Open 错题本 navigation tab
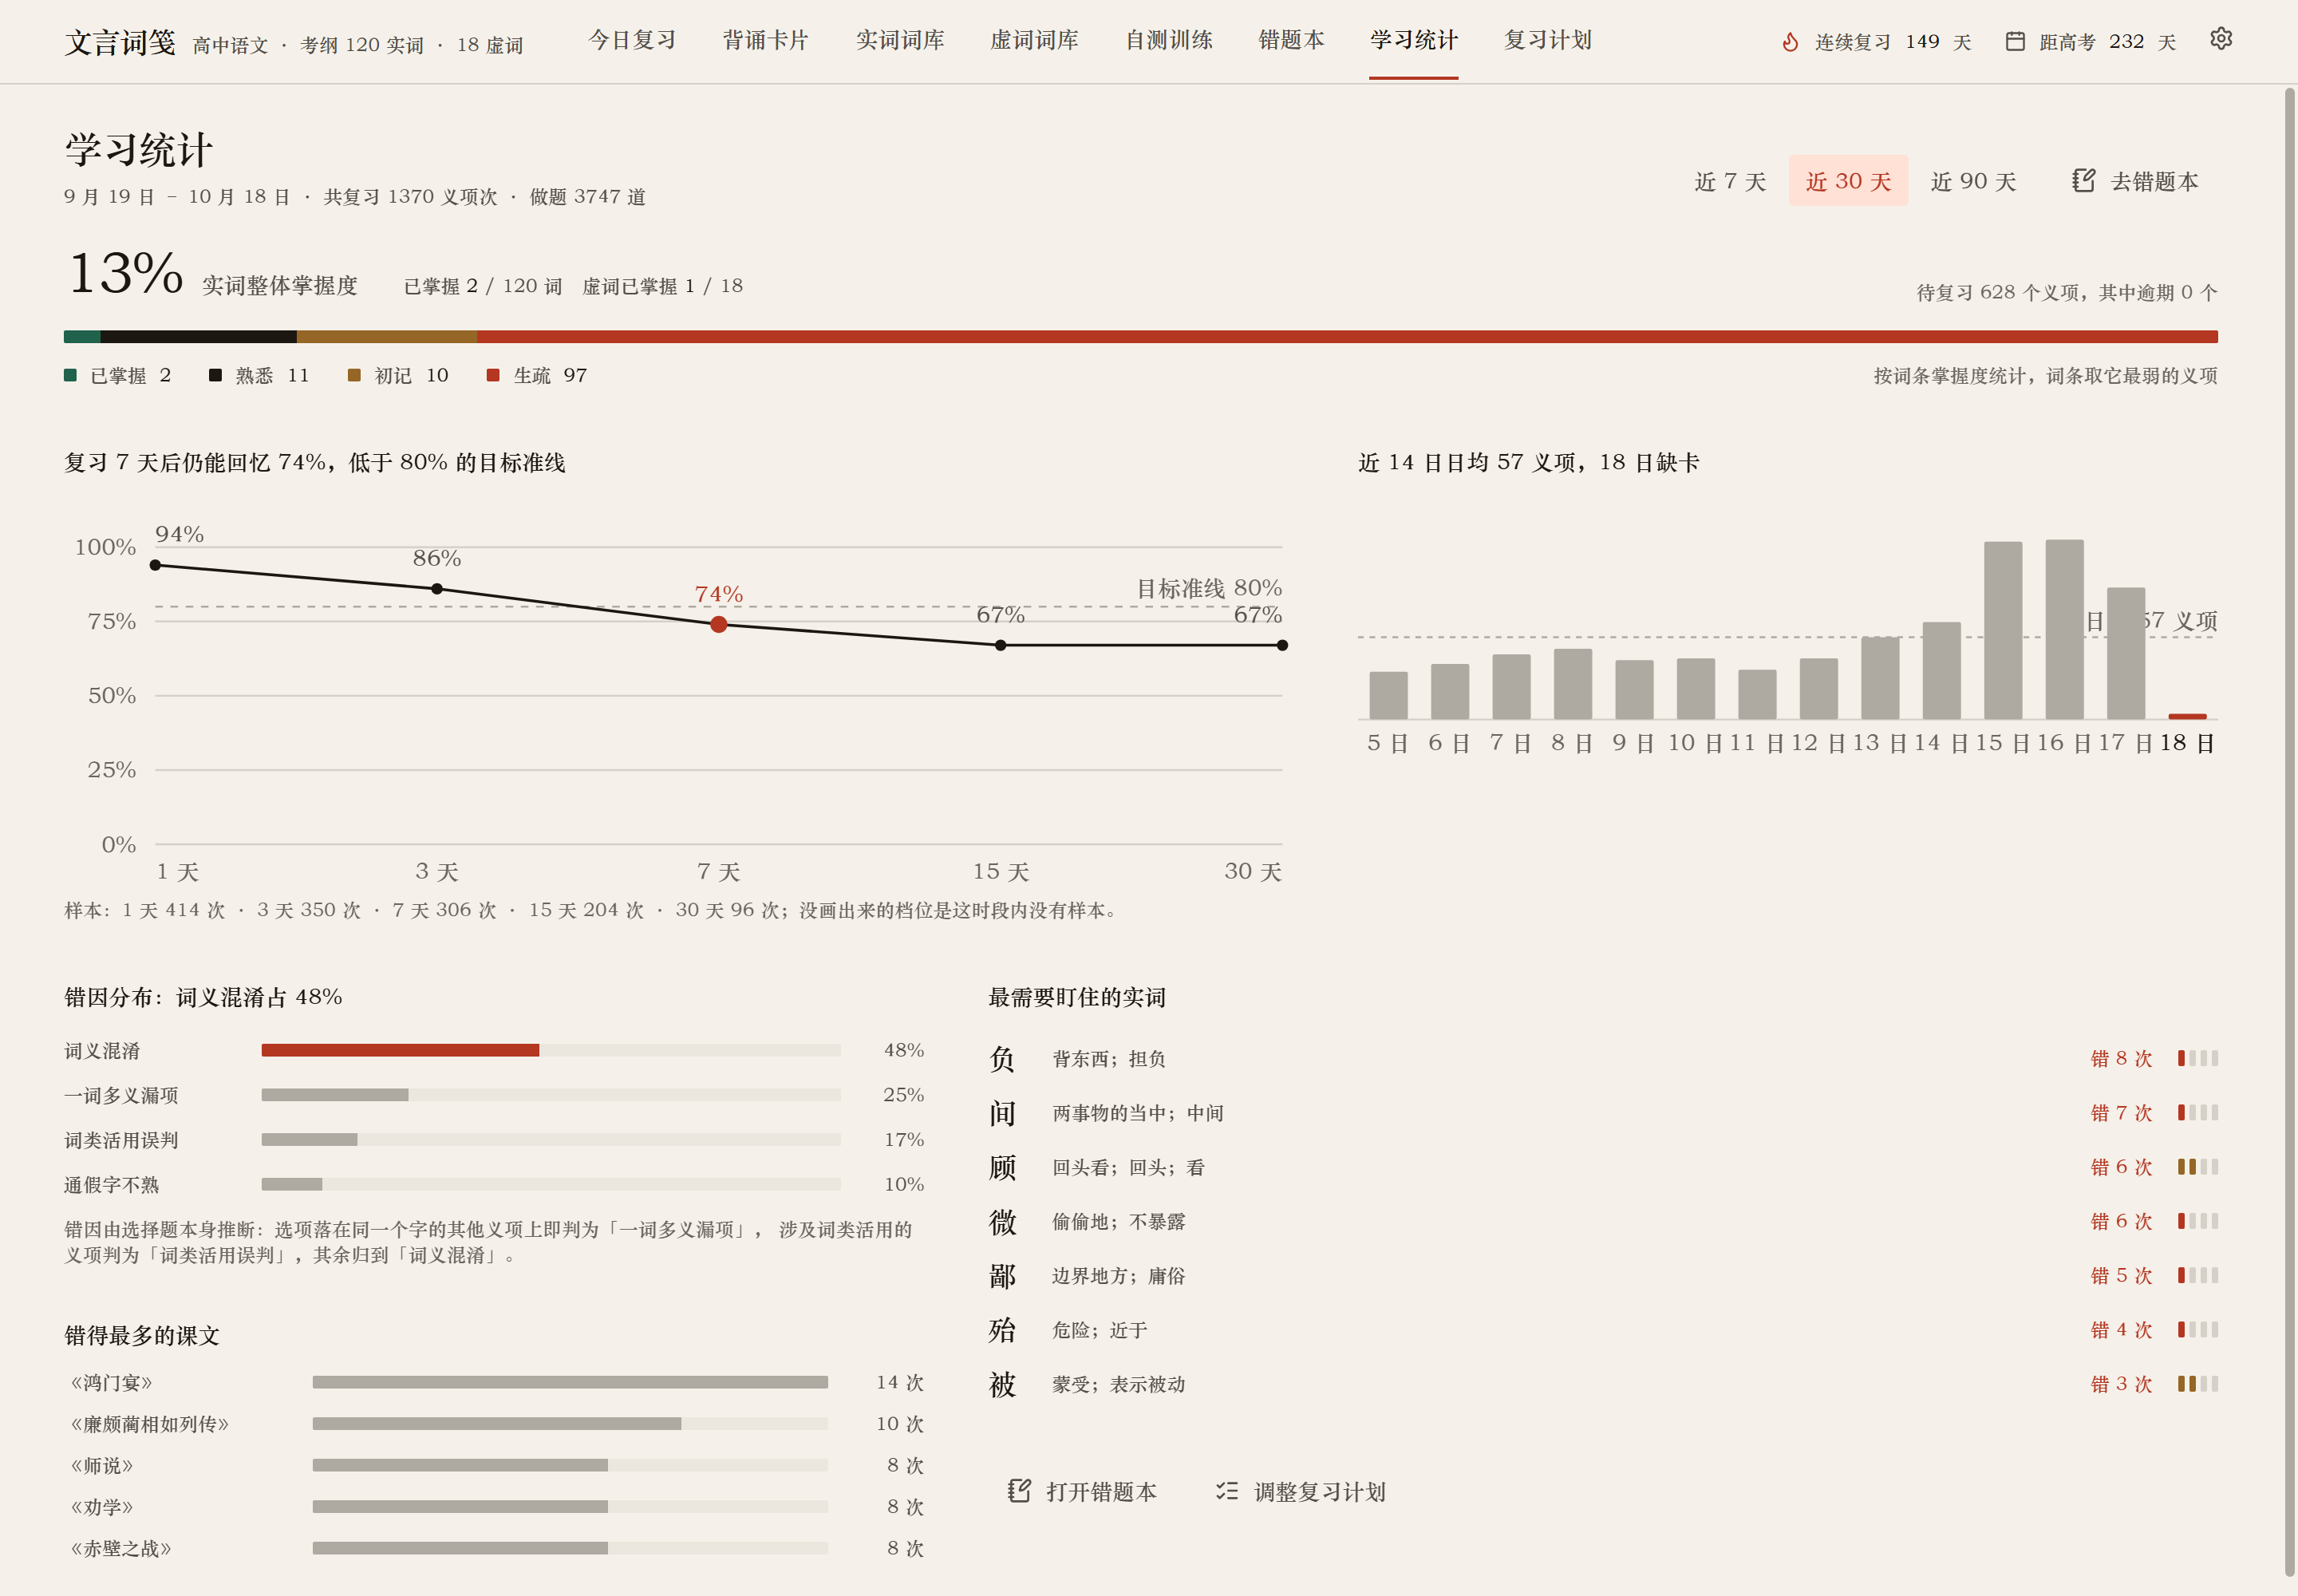 tap(1291, 40)
